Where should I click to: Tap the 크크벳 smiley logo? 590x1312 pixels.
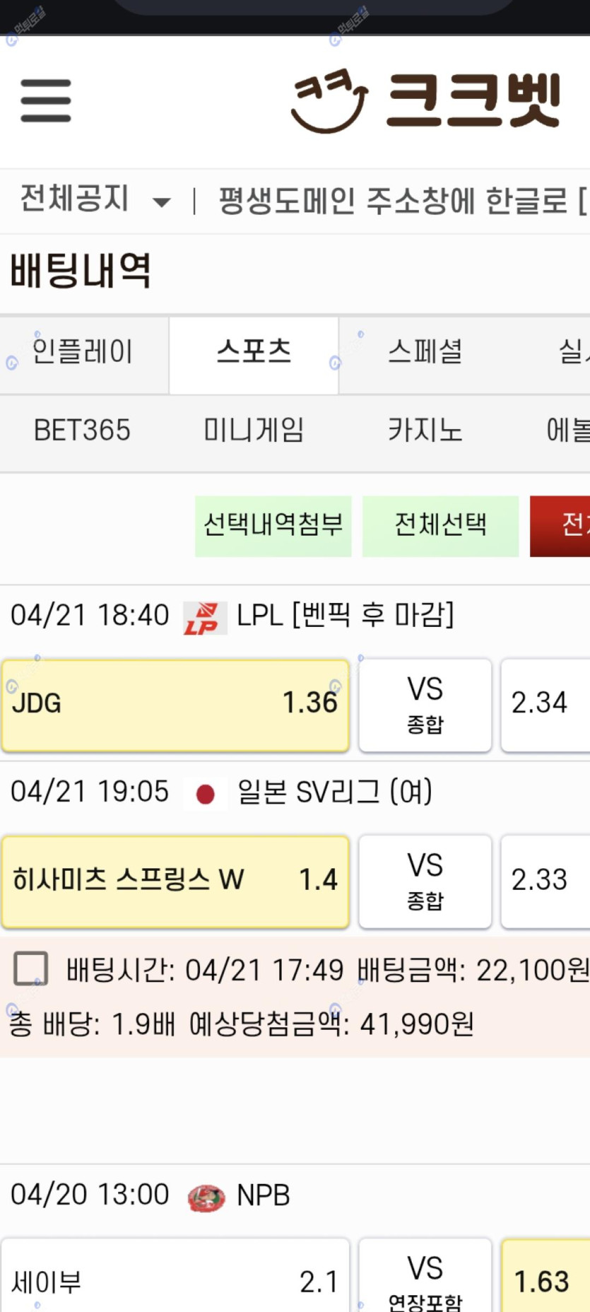pos(329,100)
